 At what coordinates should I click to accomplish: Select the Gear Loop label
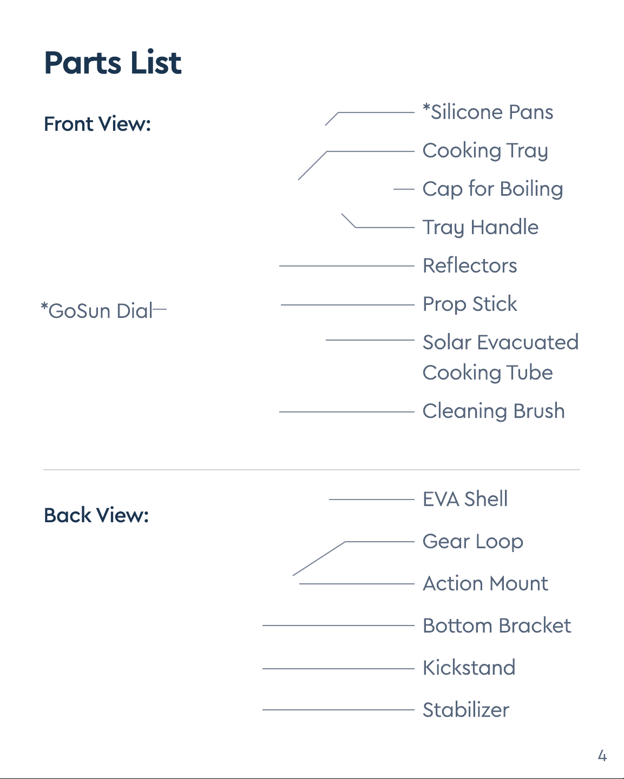[x=473, y=542]
